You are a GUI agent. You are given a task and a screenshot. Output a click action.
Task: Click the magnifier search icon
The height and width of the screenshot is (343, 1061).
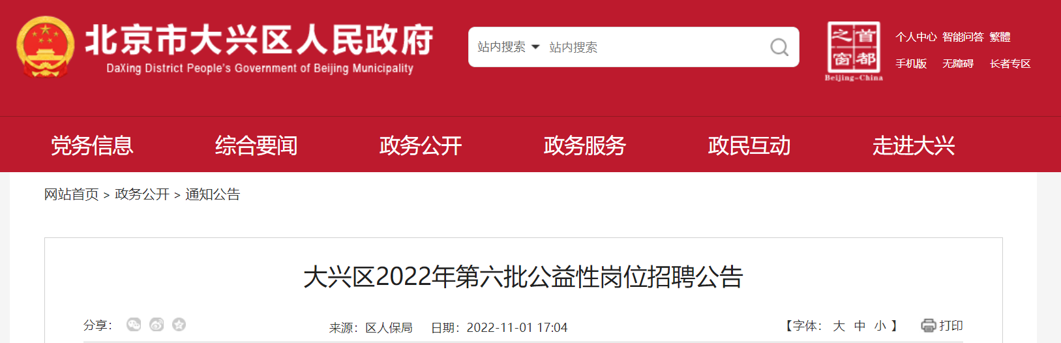click(779, 47)
